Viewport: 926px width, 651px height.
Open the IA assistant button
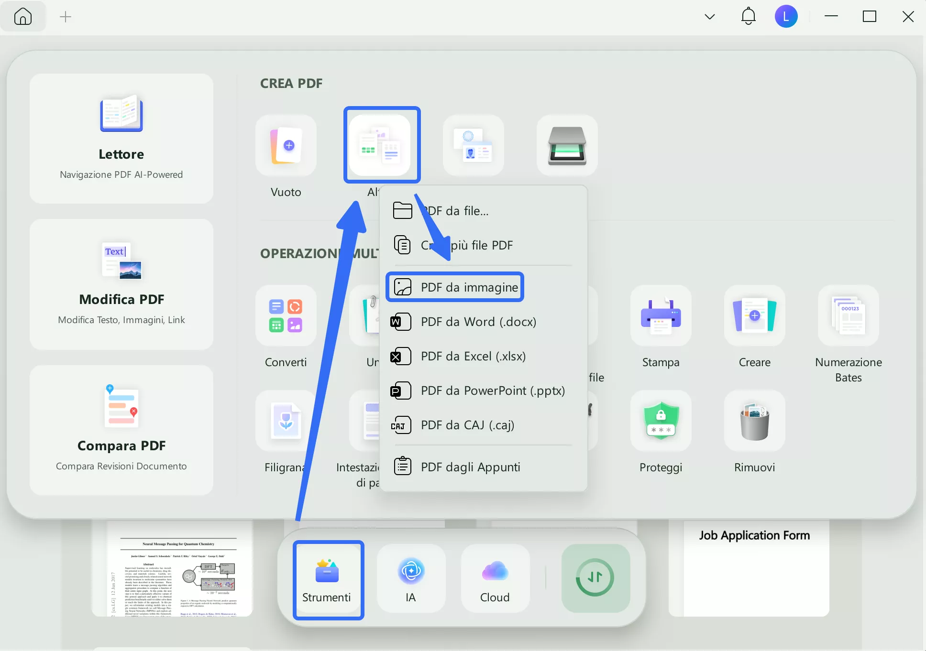pyautogui.click(x=411, y=578)
